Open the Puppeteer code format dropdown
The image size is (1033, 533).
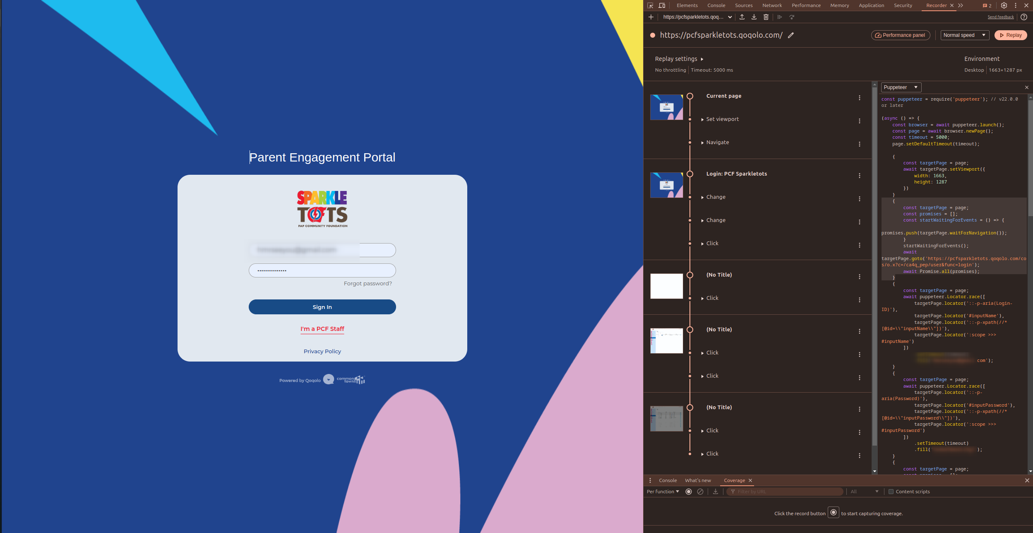coord(901,87)
